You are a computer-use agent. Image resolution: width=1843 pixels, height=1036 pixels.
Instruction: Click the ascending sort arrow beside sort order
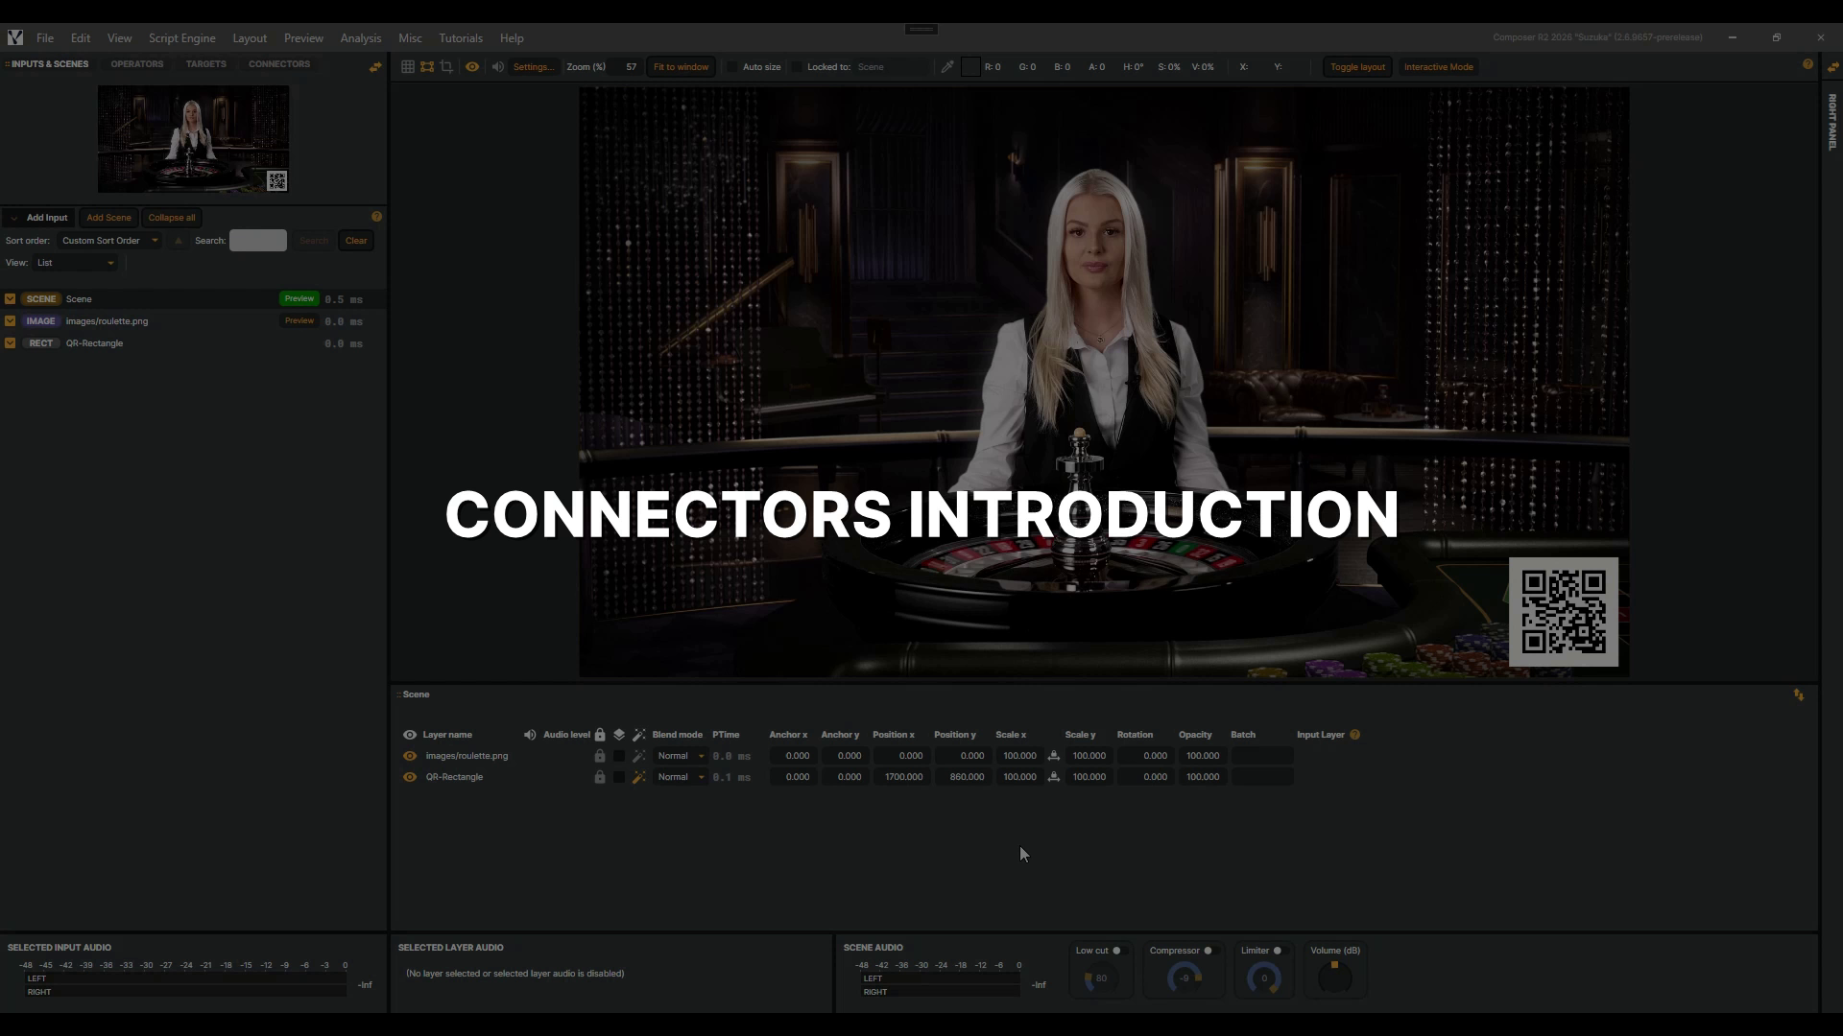pyautogui.click(x=178, y=241)
